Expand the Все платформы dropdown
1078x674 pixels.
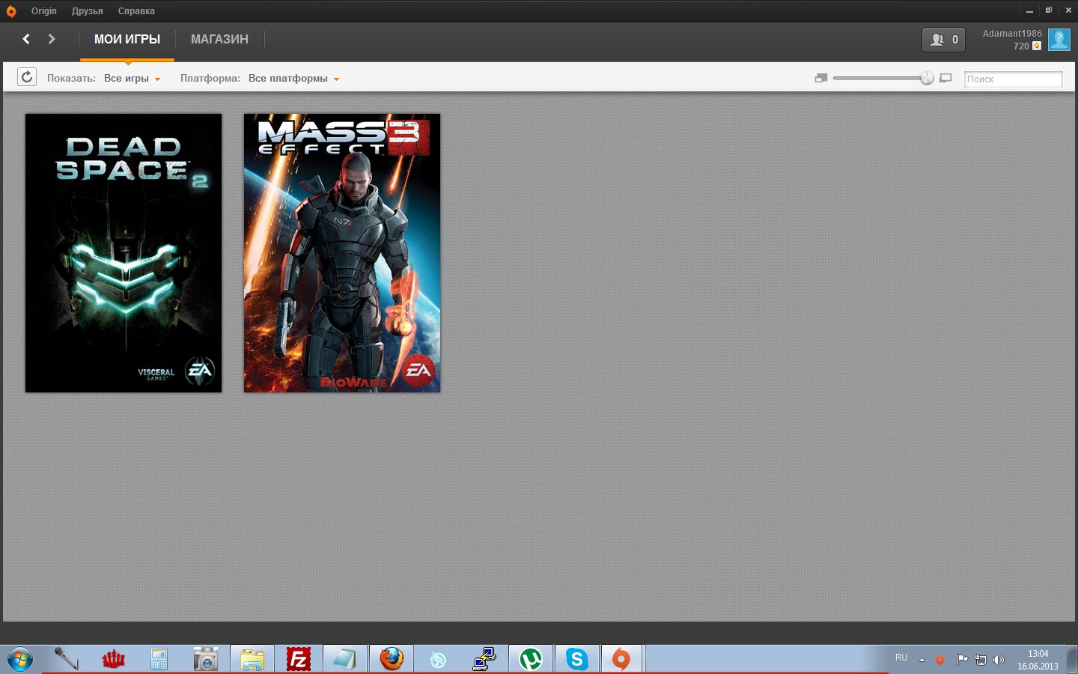[294, 78]
